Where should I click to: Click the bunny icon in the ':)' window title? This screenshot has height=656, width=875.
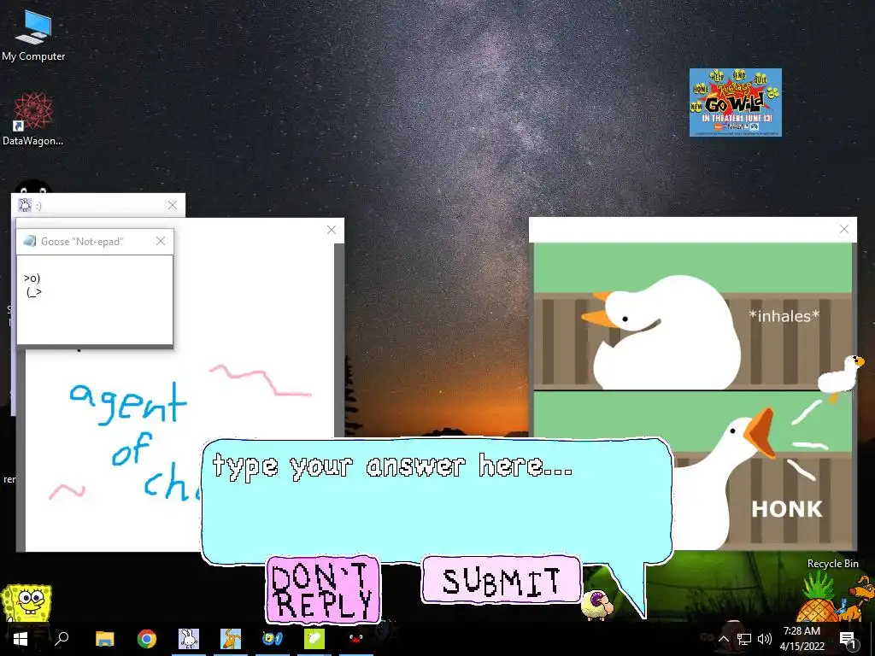(x=25, y=205)
